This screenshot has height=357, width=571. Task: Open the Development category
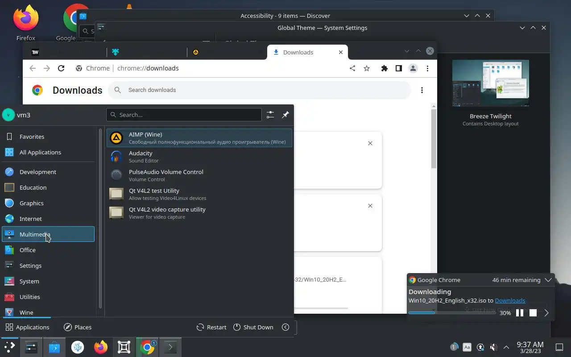48,172
